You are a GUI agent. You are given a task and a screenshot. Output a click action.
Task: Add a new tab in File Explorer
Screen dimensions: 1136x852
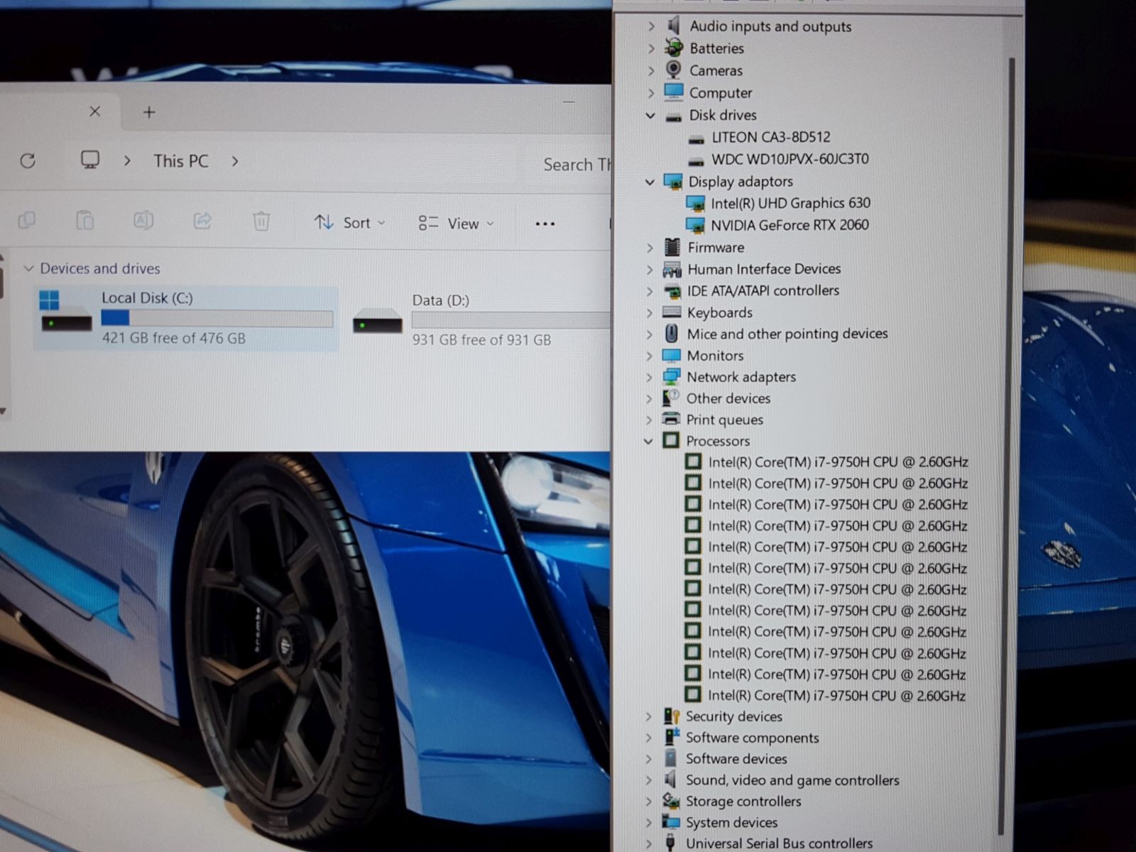click(149, 112)
